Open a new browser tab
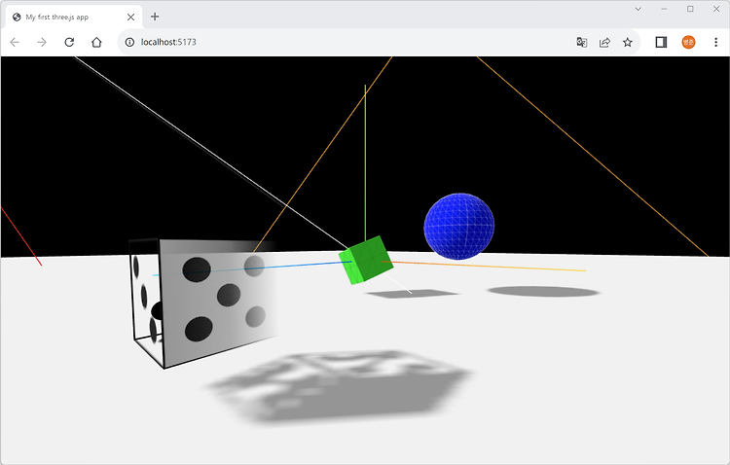The image size is (730, 465). 155,17
